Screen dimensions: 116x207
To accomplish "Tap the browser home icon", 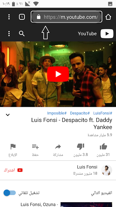I will 108,17.
